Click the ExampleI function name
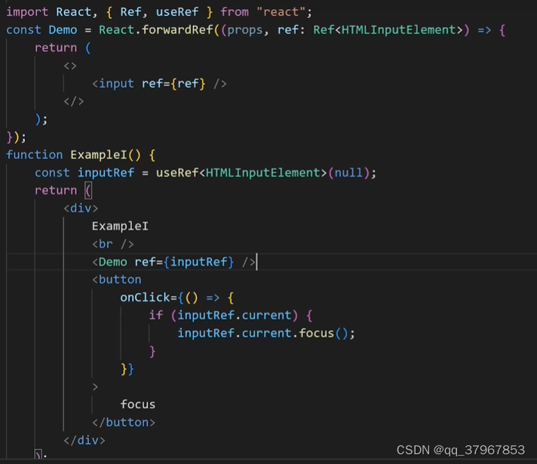 tap(99, 155)
